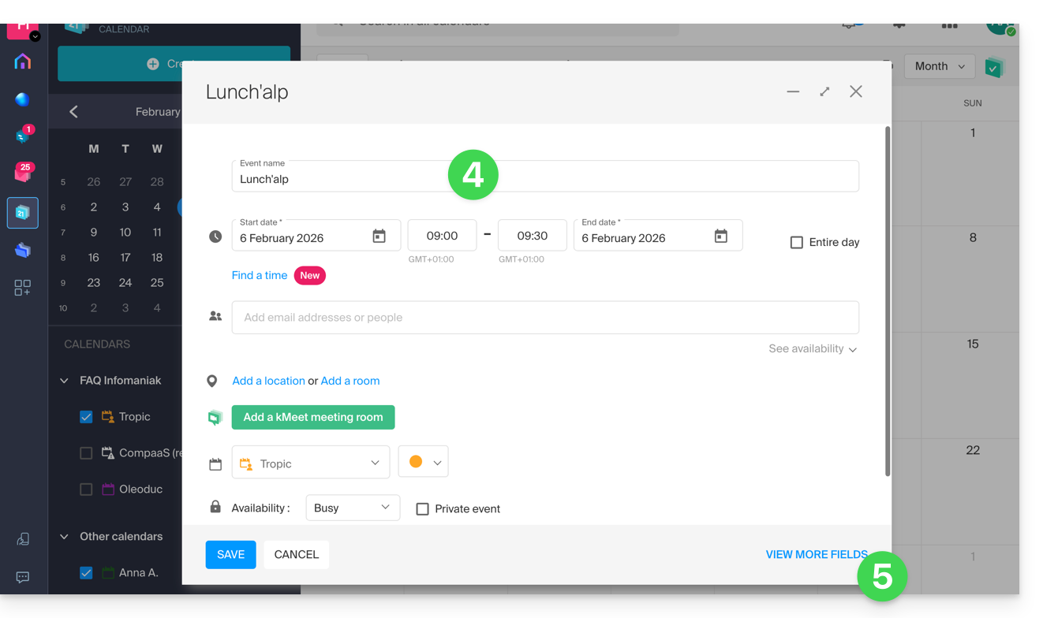This screenshot has width=1043, height=618.
Task: Click the Find a time link
Action: [x=260, y=275]
